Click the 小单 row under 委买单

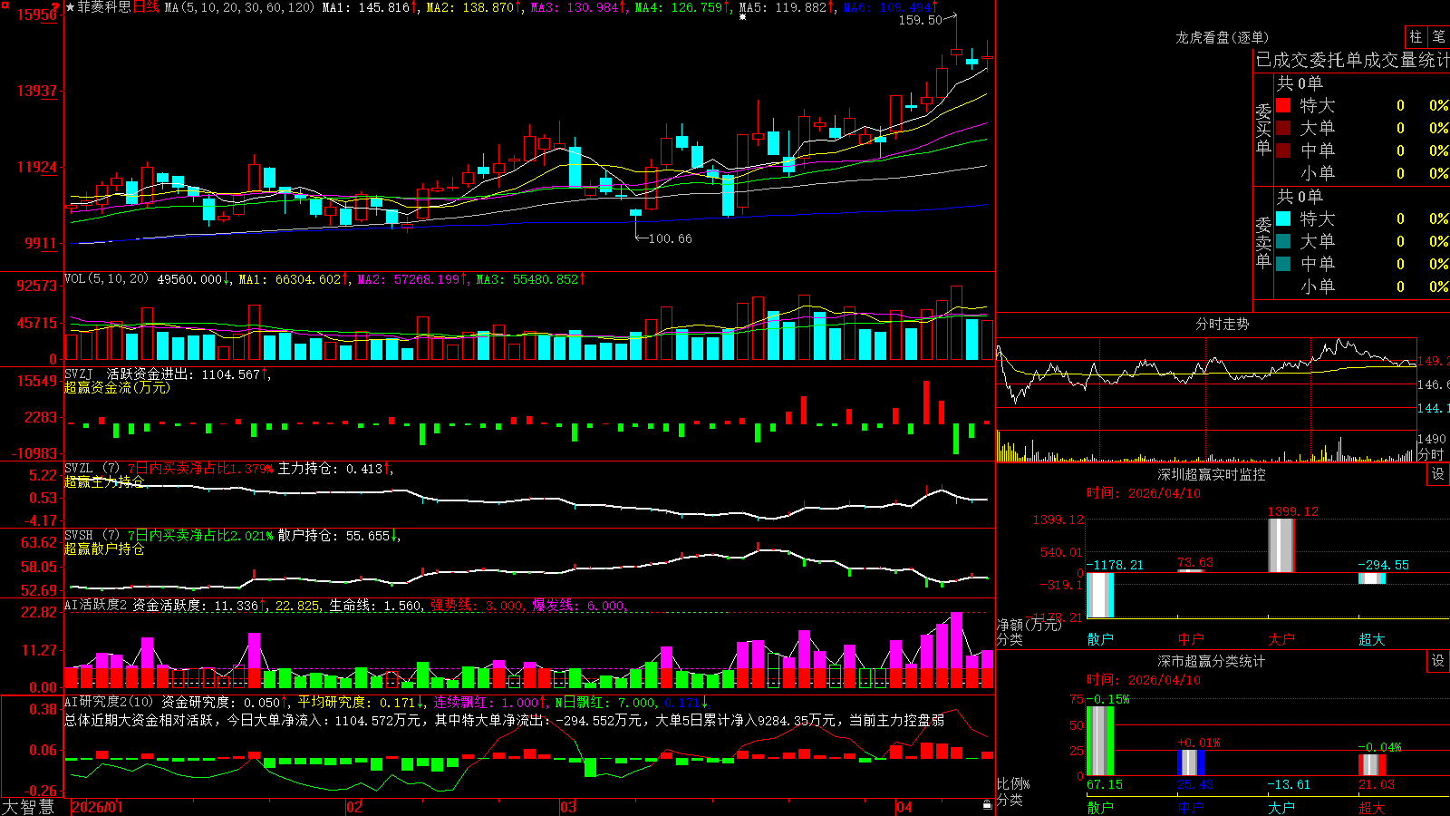(1362, 173)
